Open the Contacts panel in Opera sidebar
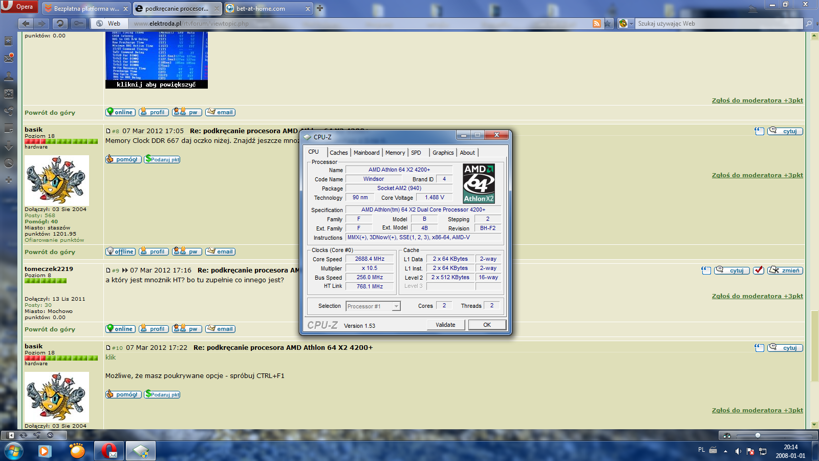 (x=9, y=76)
